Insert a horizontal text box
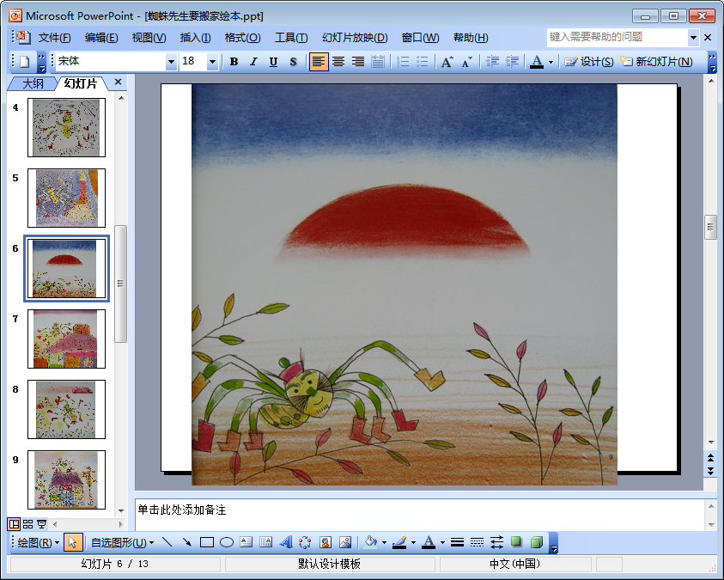 point(246,542)
